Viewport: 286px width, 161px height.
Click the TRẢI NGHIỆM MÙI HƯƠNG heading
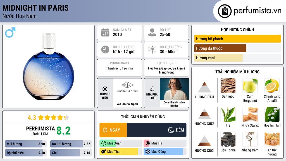pos(237,72)
